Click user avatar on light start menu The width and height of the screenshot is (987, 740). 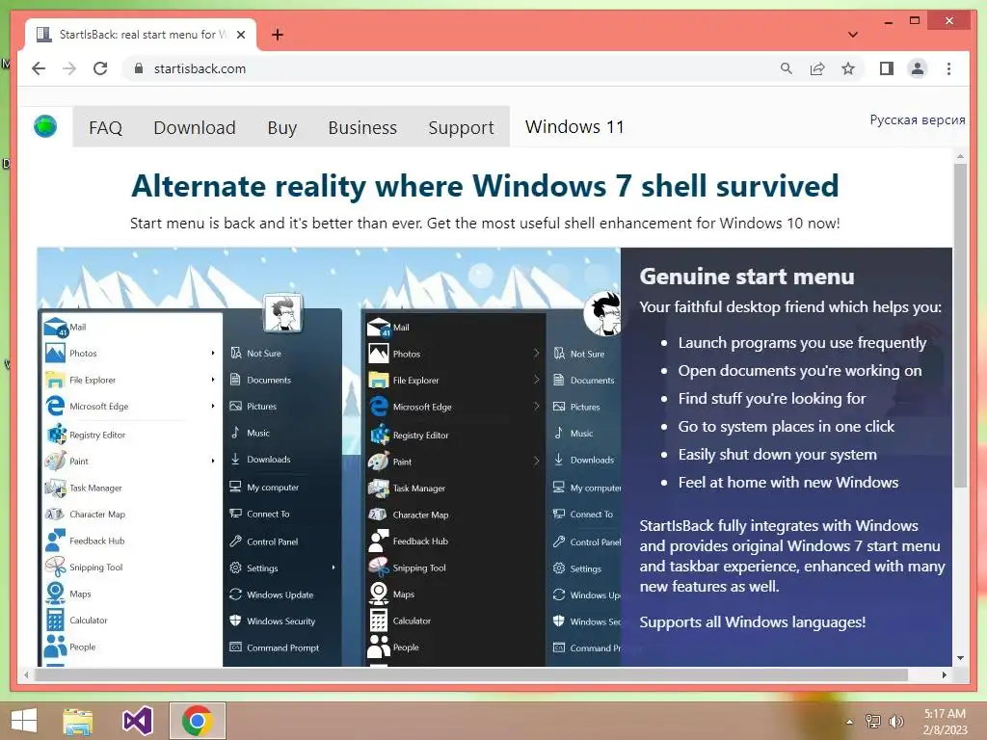282,312
